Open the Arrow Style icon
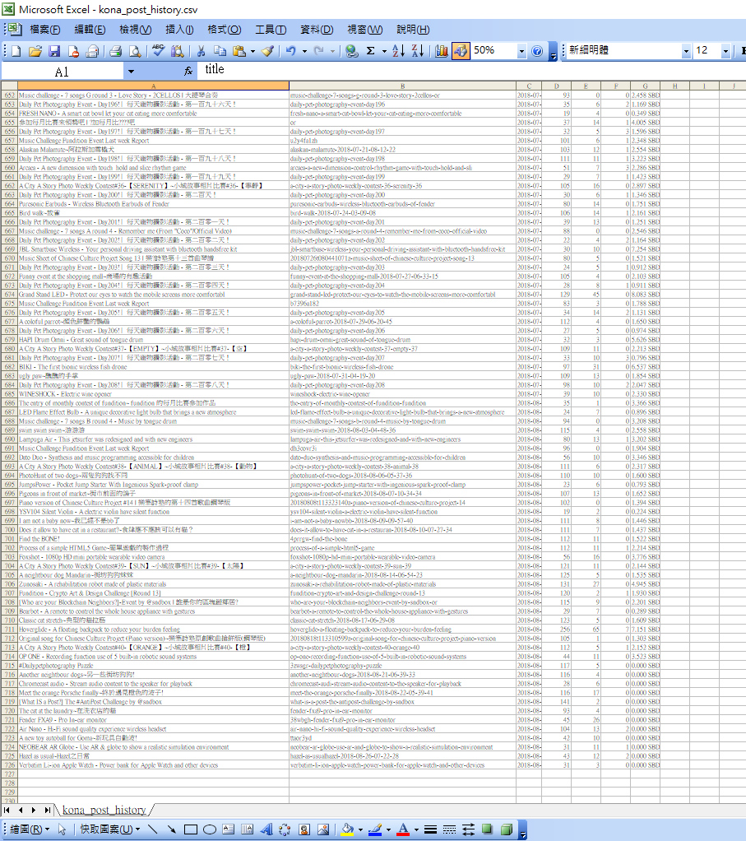Viewport: 746px width, 841px height. (x=468, y=829)
